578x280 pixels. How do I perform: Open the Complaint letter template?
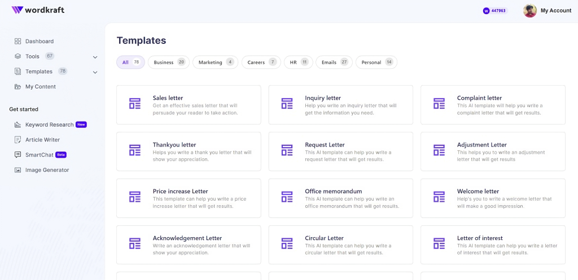point(493,105)
